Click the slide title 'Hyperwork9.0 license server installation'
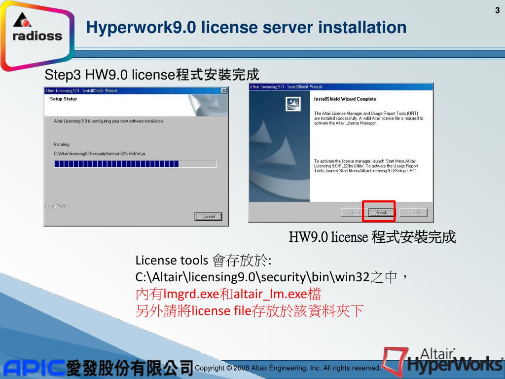Image resolution: width=505 pixels, height=379 pixels. [x=246, y=27]
